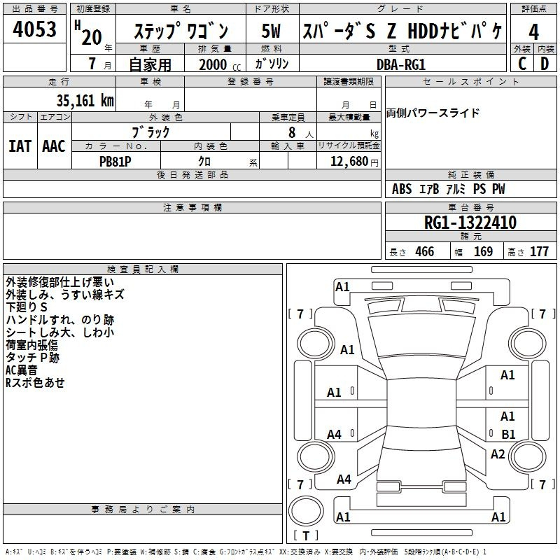Image resolution: width=560 pixels, height=560 pixels.
Task: Click the air conditioner value AAC
Action: (x=54, y=146)
